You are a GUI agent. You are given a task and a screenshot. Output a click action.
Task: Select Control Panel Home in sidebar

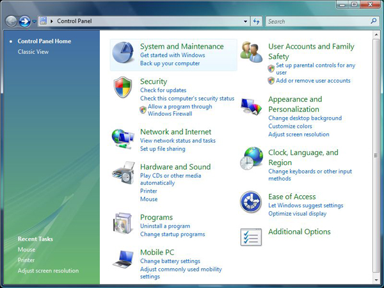44,41
